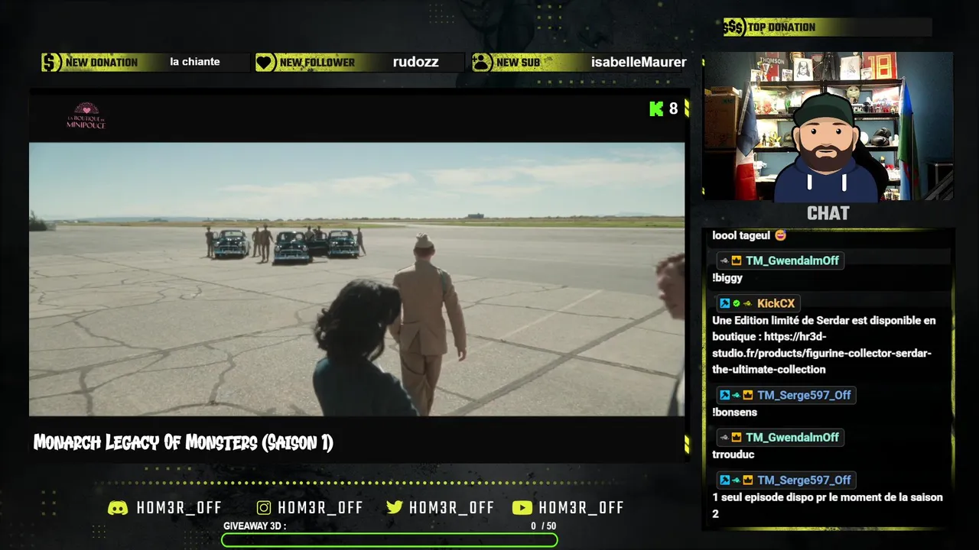Screen dimensions: 979x550
Task: Click the 'TOP DONATION' label
Action: tap(782, 27)
